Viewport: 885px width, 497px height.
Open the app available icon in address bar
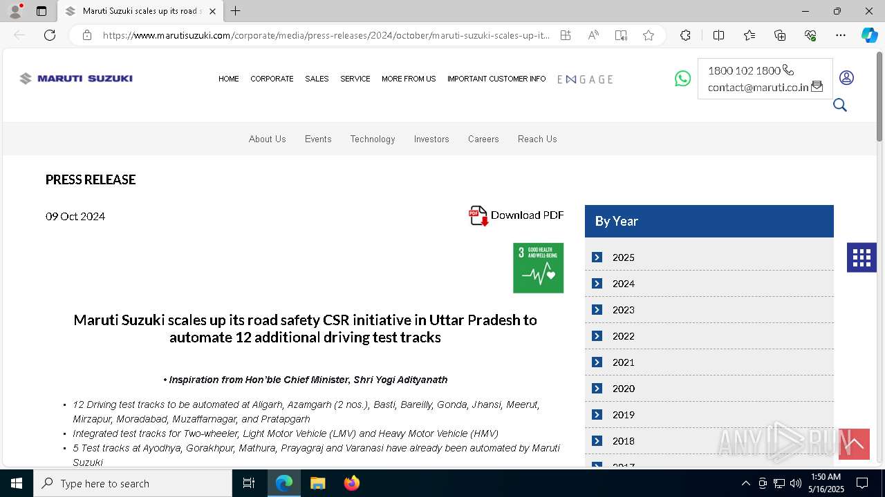click(566, 35)
